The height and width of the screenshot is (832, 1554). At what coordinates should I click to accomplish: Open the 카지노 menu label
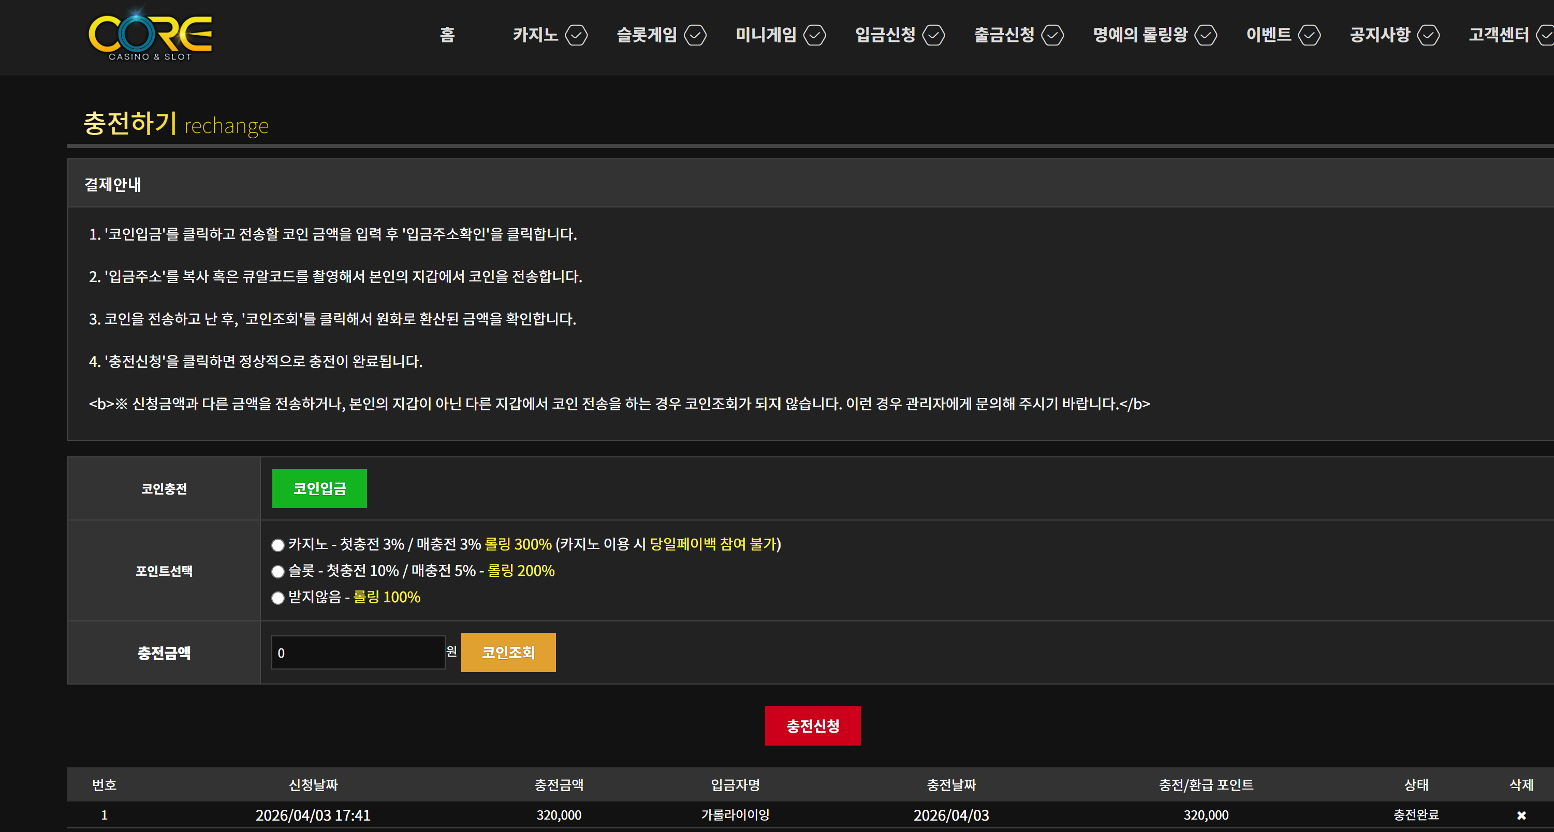coord(535,35)
